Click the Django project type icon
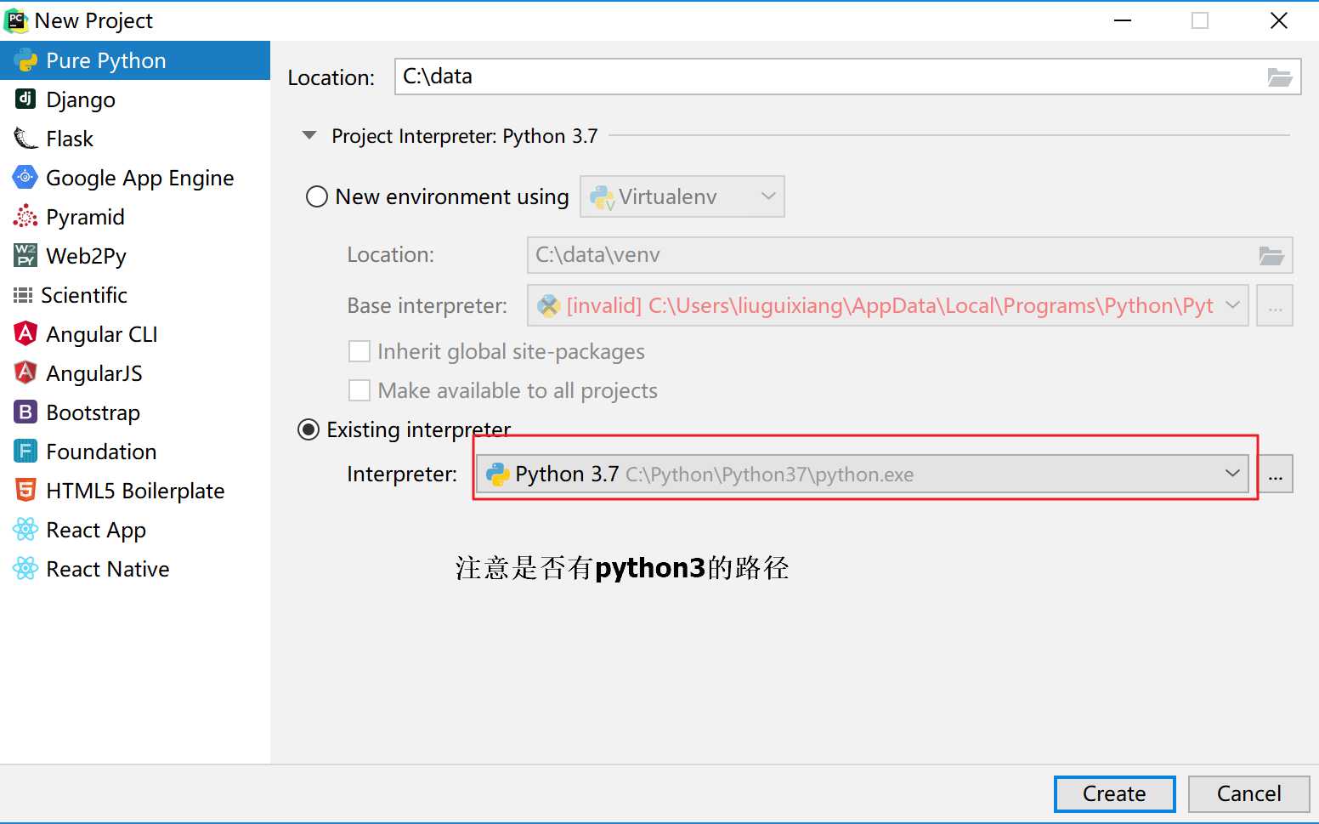Screen dimensions: 1319x824 [x=25, y=99]
